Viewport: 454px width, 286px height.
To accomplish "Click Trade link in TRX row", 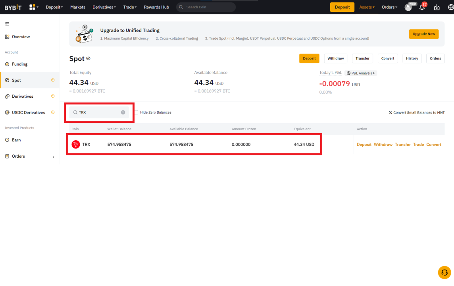I will pyautogui.click(x=418, y=145).
